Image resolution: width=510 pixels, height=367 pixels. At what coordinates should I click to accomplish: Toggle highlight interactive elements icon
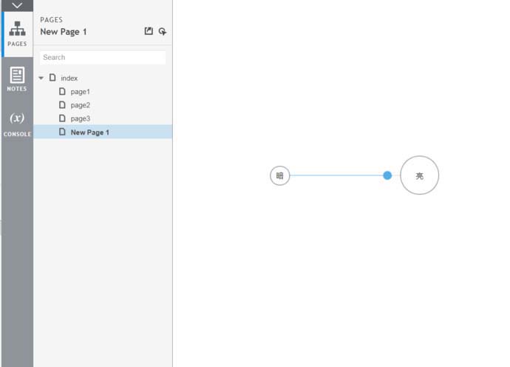tap(163, 31)
